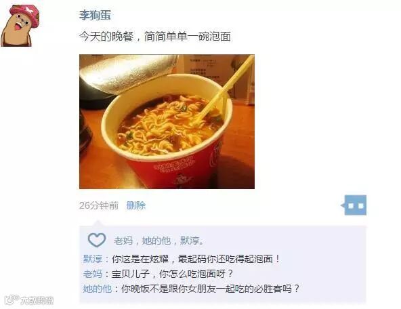Click the Chopper avatar profile picture
This screenshot has height=309, width=401.
(x=20, y=26)
